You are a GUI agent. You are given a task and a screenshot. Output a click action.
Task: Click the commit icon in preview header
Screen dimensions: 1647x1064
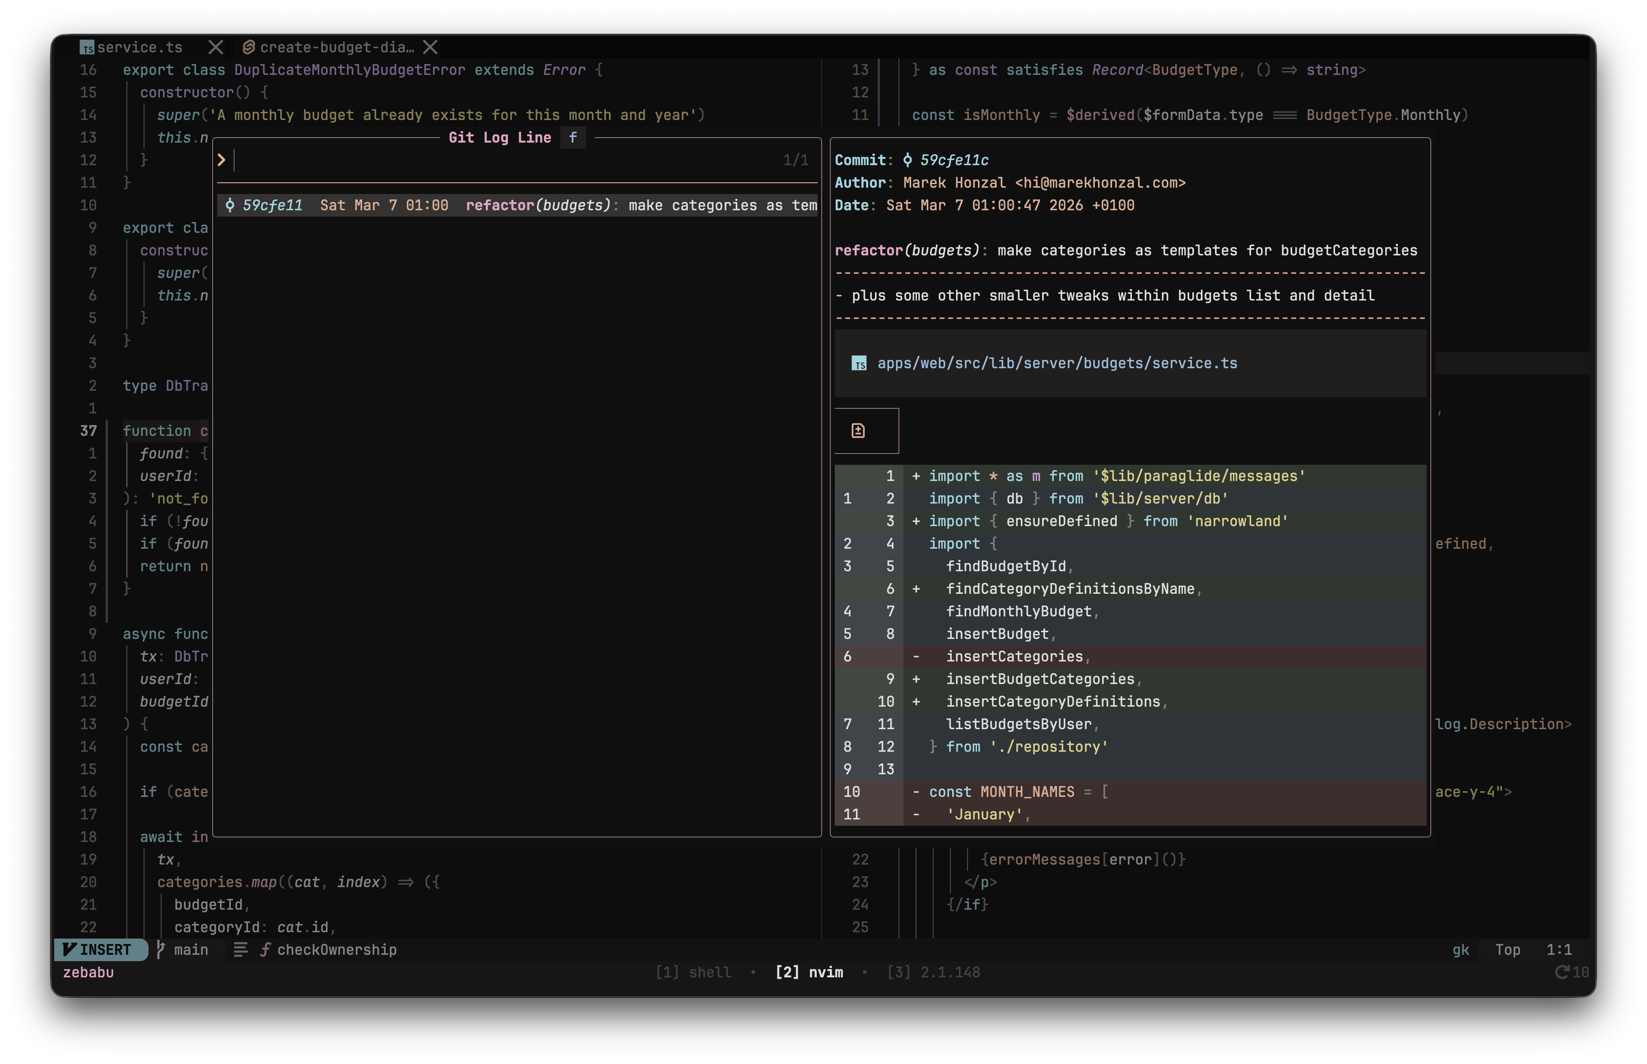pyautogui.click(x=907, y=160)
